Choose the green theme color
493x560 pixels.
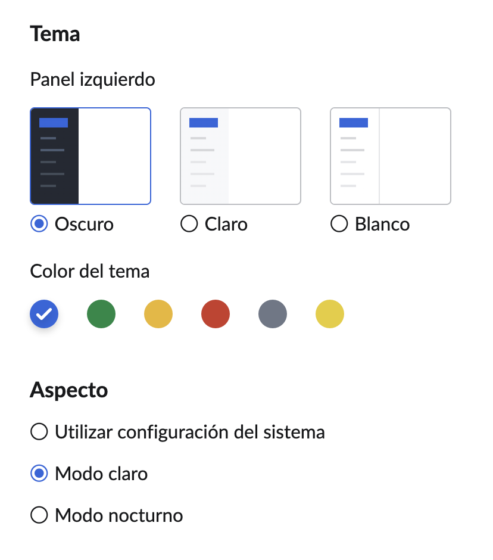(101, 314)
